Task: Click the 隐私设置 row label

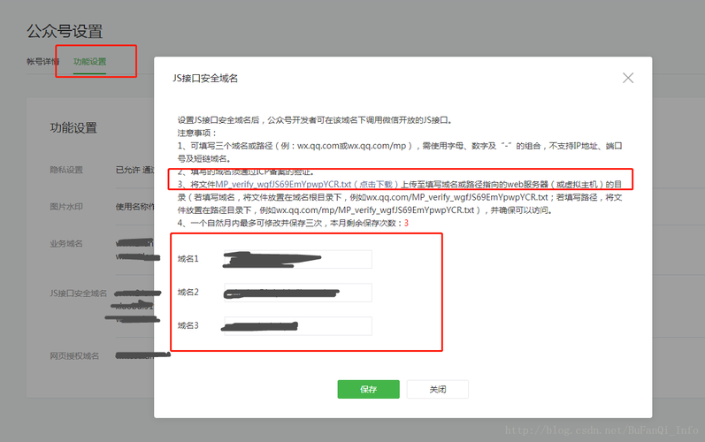Action: pyautogui.click(x=66, y=170)
